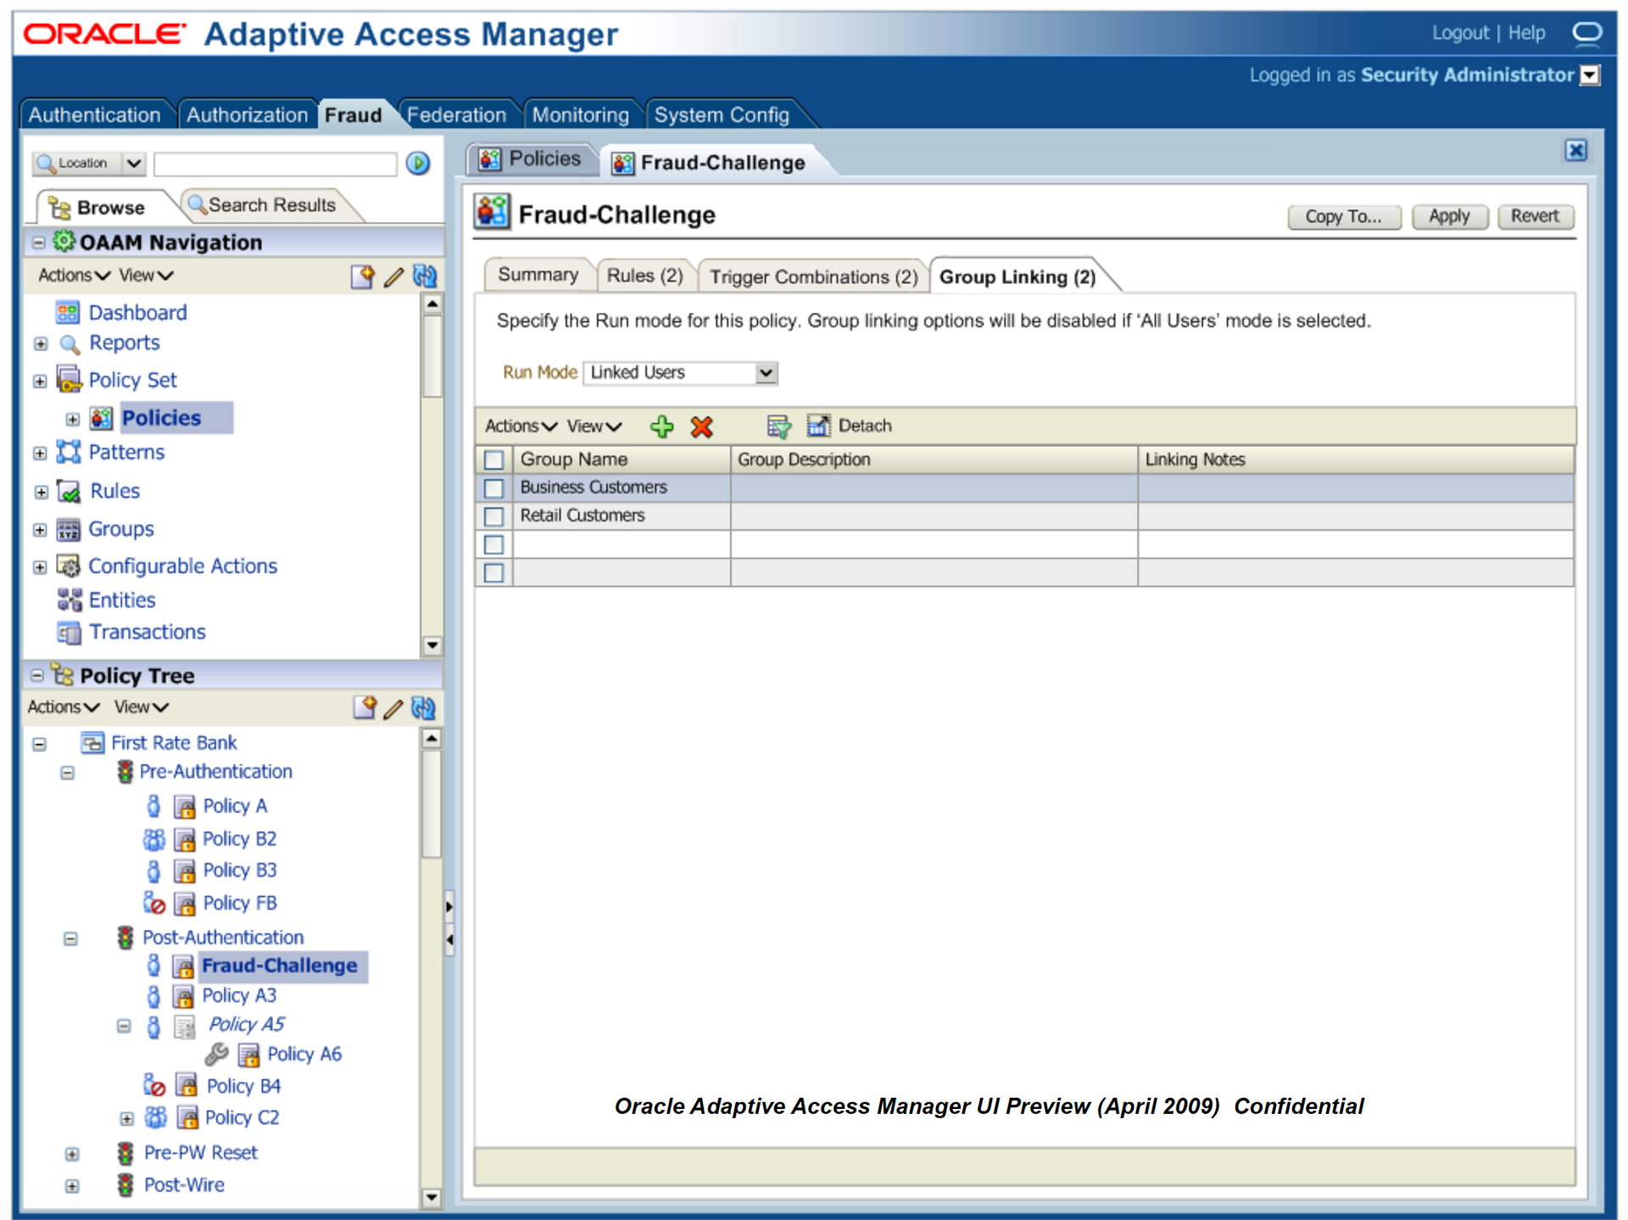This screenshot has height=1220, width=1628.
Task: Toggle the select-all checkbox in Group Name header
Action: tap(493, 460)
